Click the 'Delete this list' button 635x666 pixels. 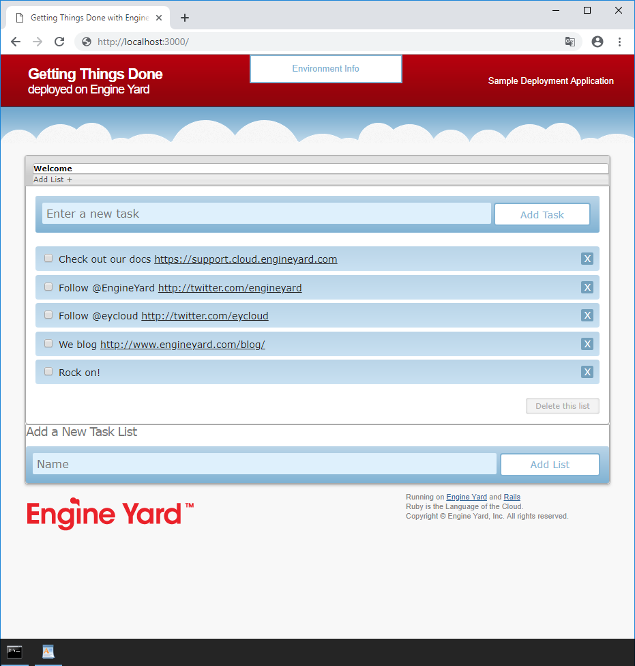(x=562, y=406)
